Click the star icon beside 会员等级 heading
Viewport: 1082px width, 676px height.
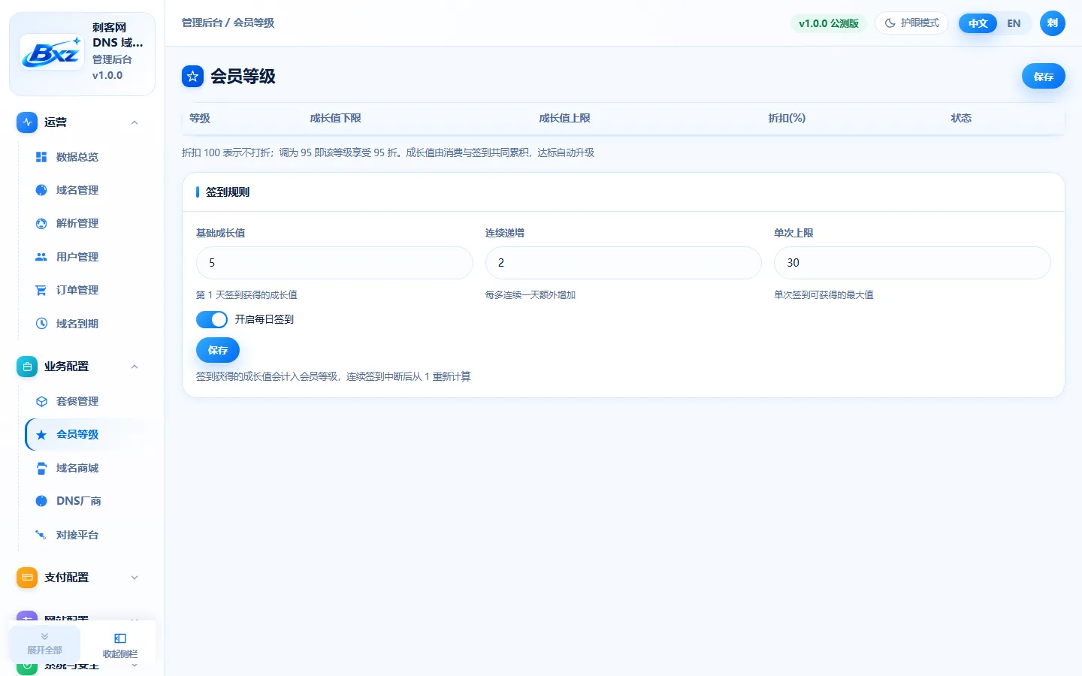point(193,76)
